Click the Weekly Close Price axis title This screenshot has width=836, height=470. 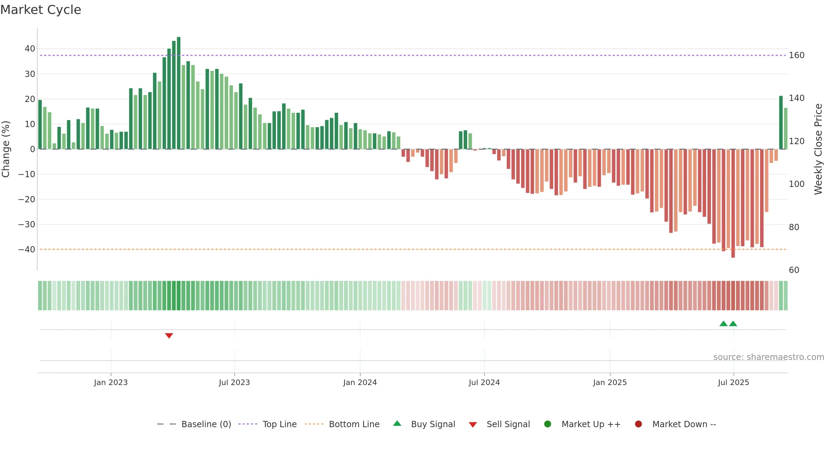[x=818, y=149]
